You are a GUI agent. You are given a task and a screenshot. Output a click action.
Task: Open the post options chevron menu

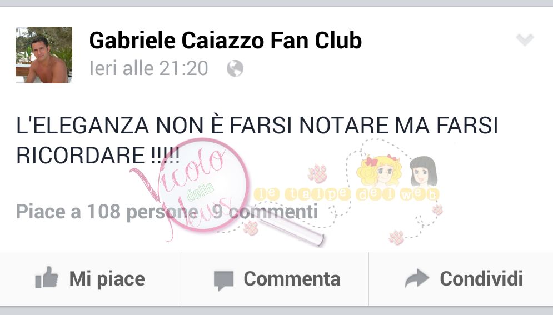coord(525,40)
